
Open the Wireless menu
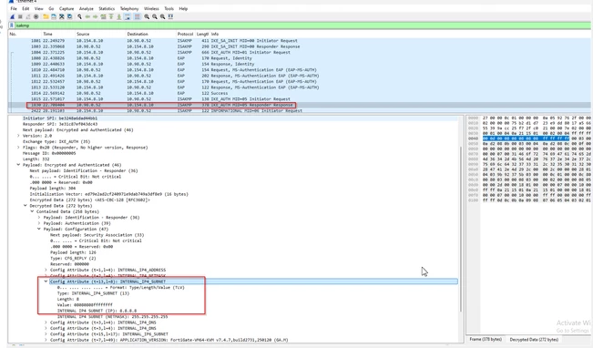pyautogui.click(x=151, y=8)
